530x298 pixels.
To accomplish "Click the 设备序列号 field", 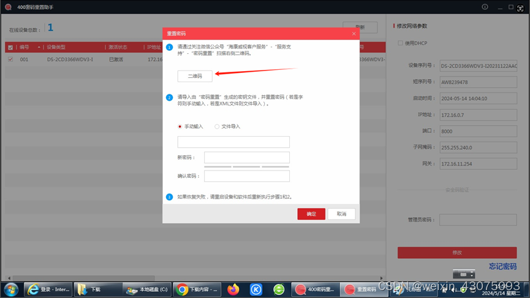I will point(479,66).
